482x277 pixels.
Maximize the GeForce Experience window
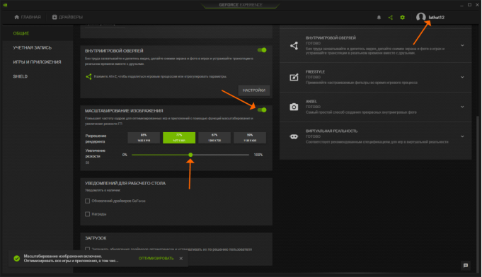tap(469, 5)
